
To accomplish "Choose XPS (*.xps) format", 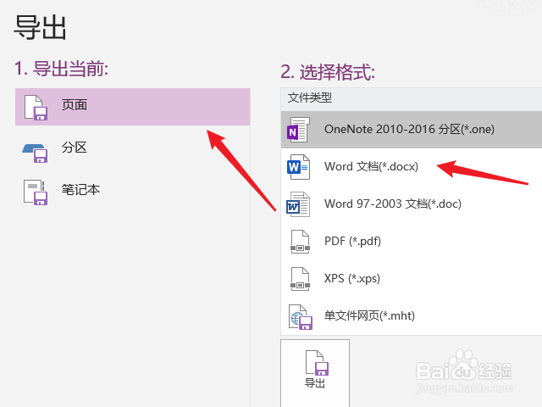I will tap(412, 279).
